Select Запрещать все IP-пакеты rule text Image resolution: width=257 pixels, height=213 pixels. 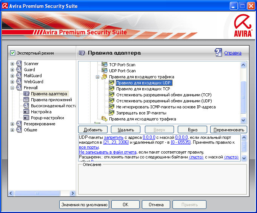[x=141, y=113]
